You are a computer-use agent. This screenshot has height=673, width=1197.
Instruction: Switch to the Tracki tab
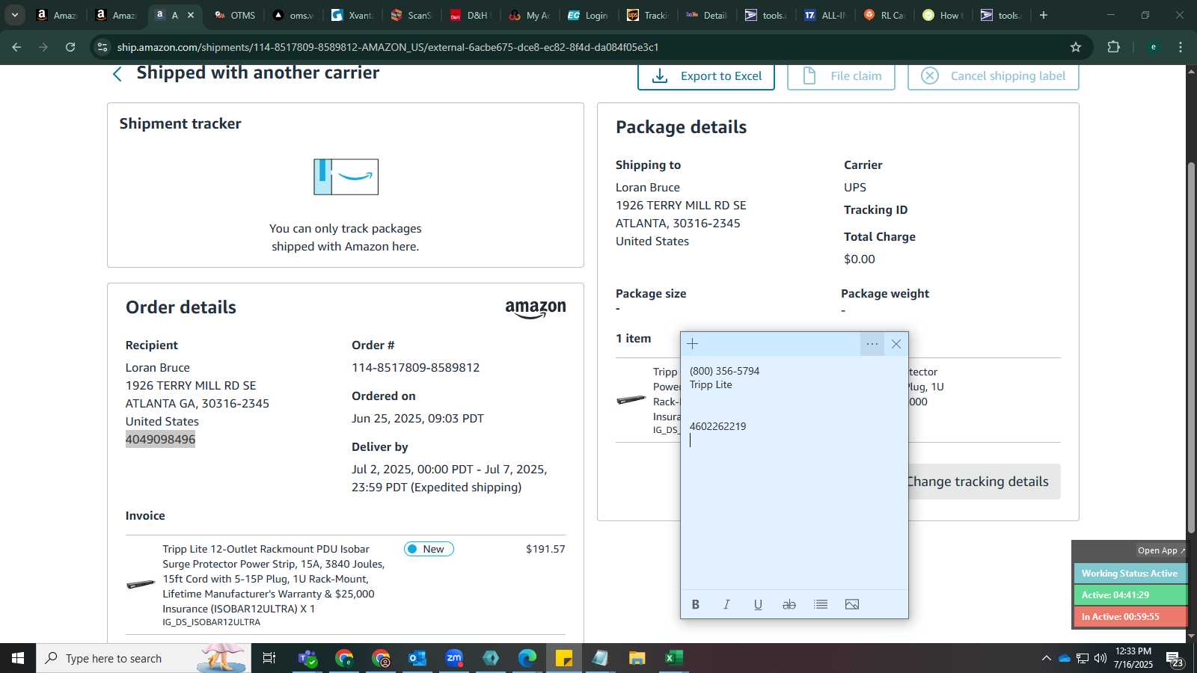click(647, 15)
